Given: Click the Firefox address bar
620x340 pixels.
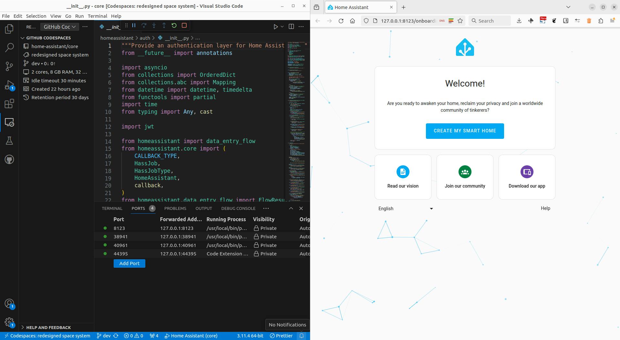Looking at the screenshot, I should (x=408, y=21).
